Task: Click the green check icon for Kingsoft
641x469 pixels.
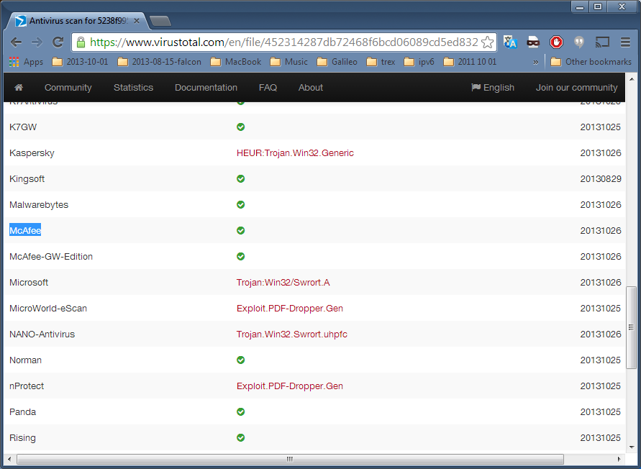Action: pyautogui.click(x=241, y=178)
